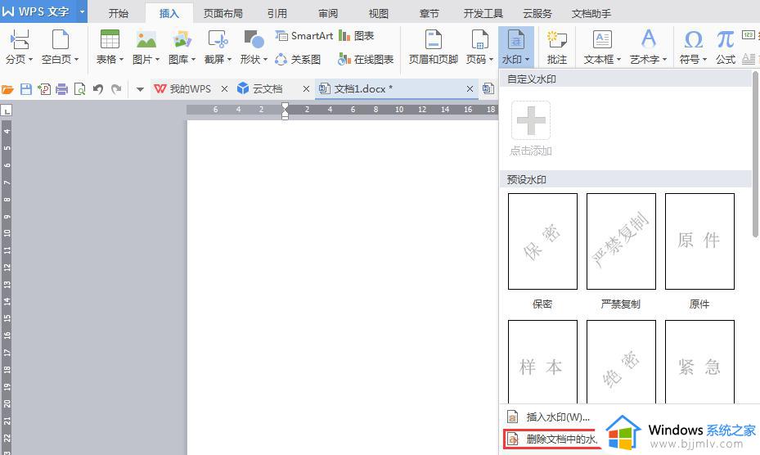Click the 艺术字 WordArt icon
The width and height of the screenshot is (760, 455).
pyautogui.click(x=648, y=40)
